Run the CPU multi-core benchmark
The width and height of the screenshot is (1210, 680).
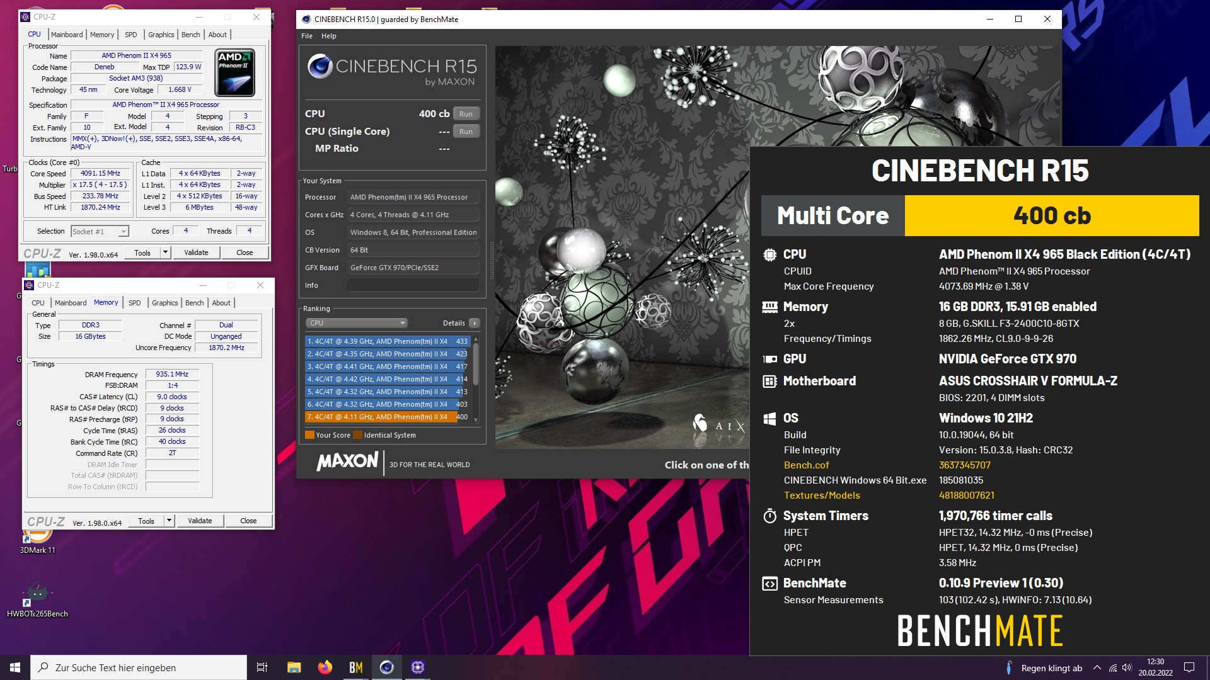click(466, 114)
